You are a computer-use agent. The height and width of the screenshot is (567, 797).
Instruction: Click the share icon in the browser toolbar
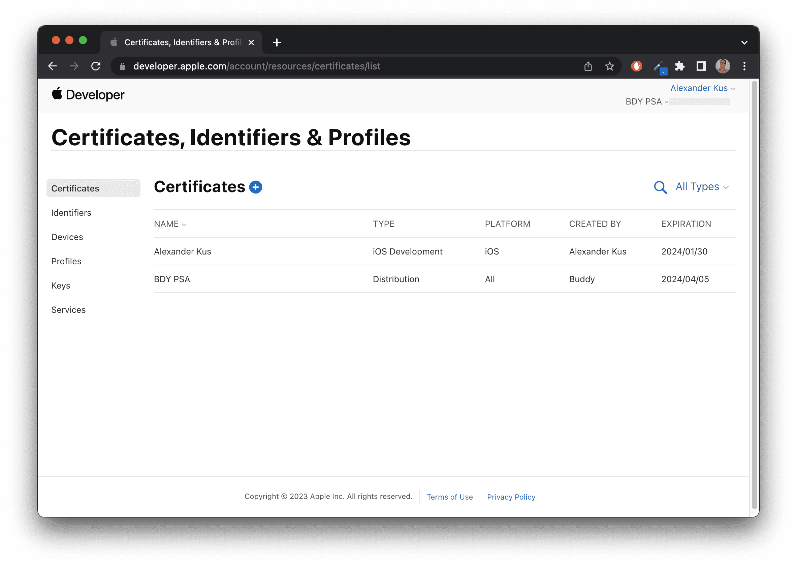point(587,66)
